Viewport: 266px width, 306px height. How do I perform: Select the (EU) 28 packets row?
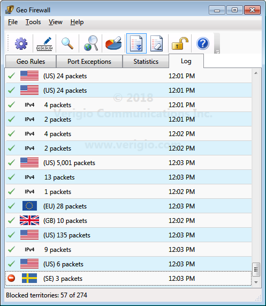coord(128,206)
